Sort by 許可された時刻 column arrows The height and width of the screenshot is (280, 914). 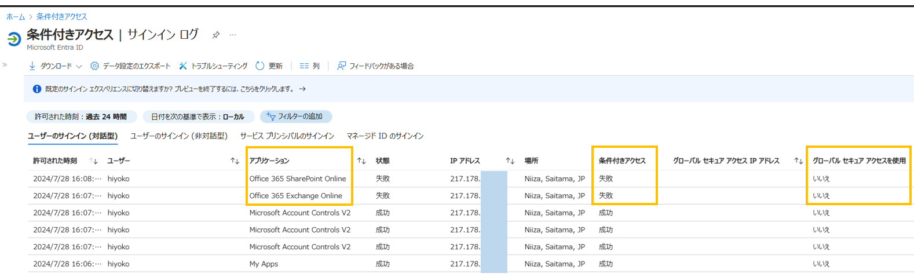click(93, 161)
